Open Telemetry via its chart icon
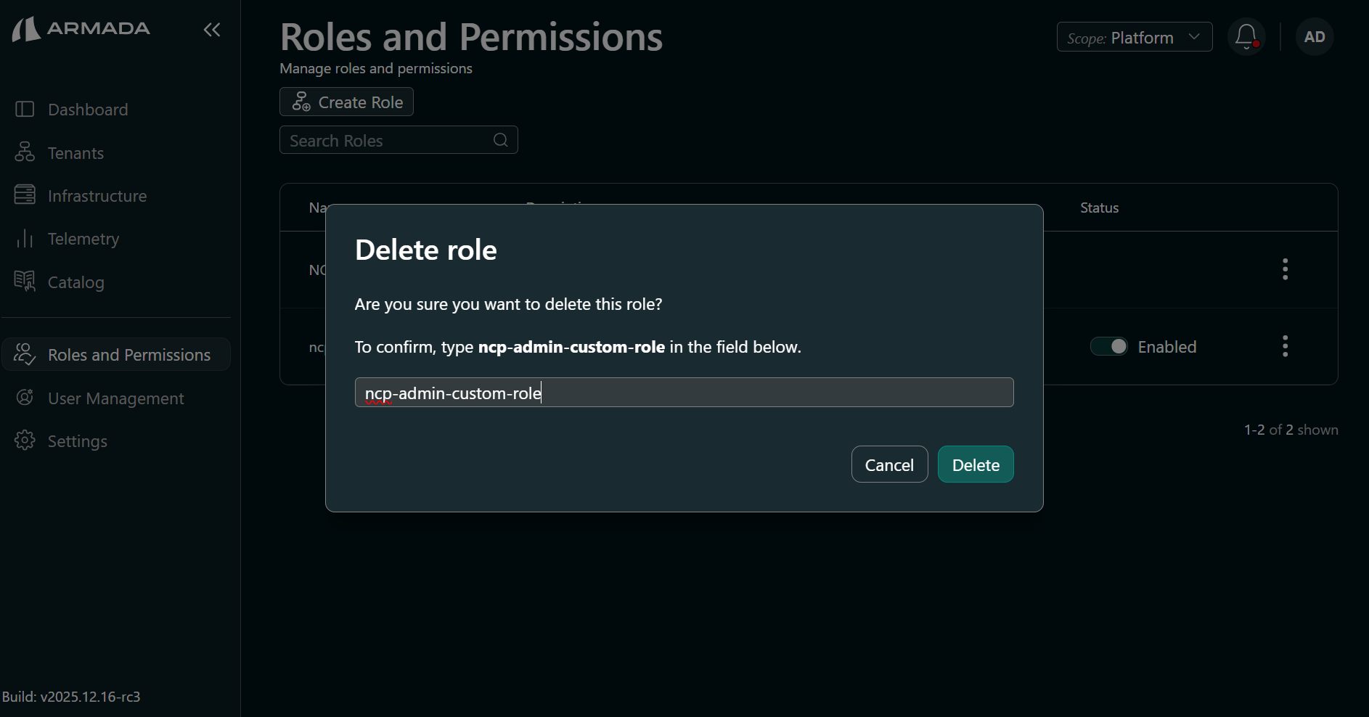 (24, 238)
